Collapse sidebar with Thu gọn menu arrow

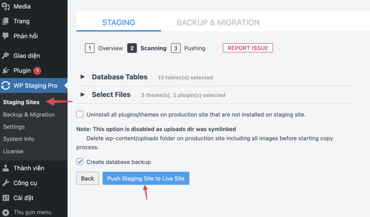(6, 212)
